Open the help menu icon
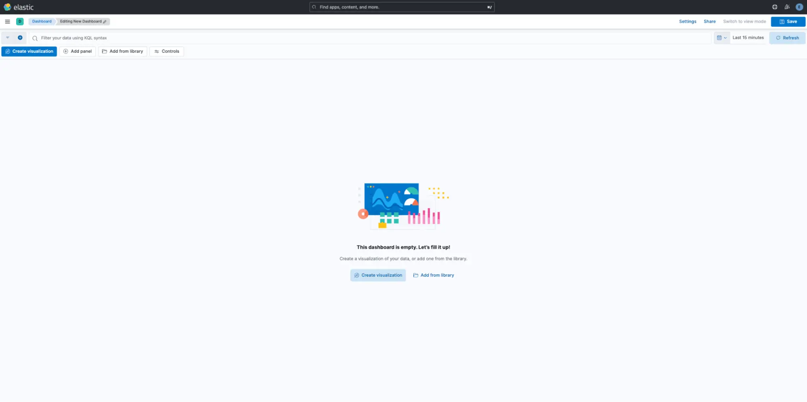The width and height of the screenshot is (807, 402). (775, 7)
